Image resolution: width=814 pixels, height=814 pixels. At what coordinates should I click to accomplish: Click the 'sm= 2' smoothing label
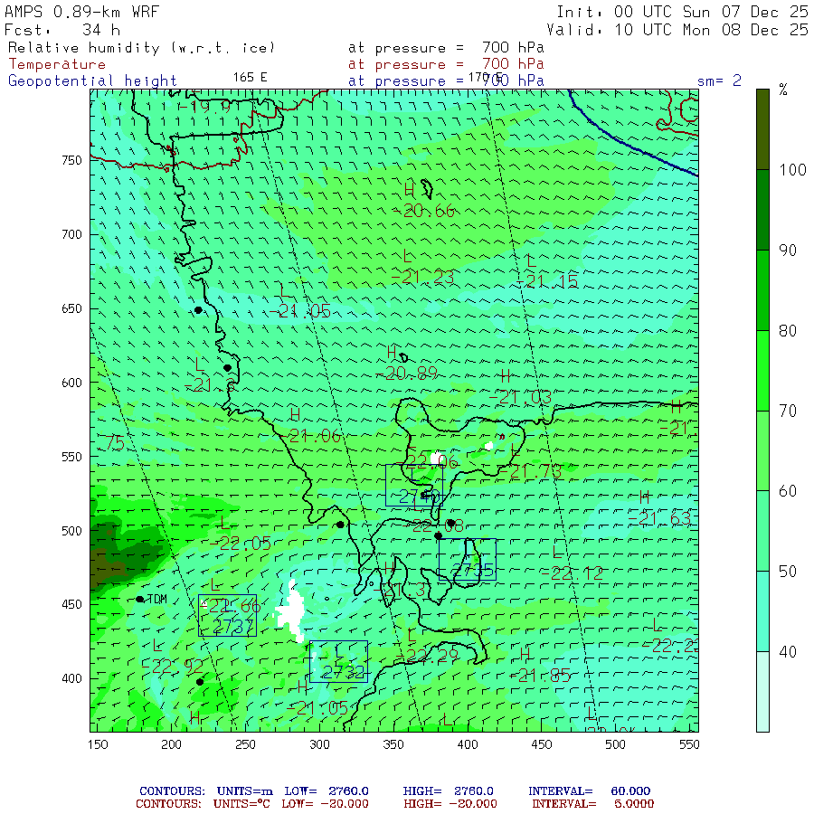[719, 81]
